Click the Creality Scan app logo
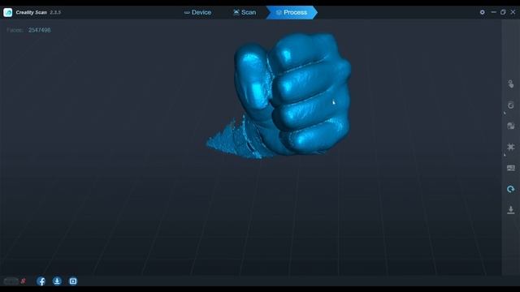Viewport: 520px width, 292px height. (x=7, y=12)
